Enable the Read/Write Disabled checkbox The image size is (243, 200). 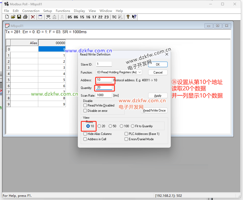tap(85, 105)
